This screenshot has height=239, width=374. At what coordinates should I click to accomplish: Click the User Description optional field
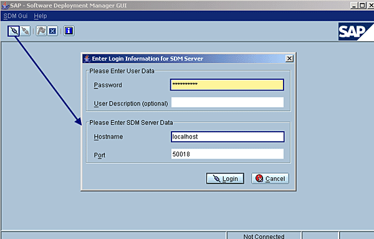(228, 102)
